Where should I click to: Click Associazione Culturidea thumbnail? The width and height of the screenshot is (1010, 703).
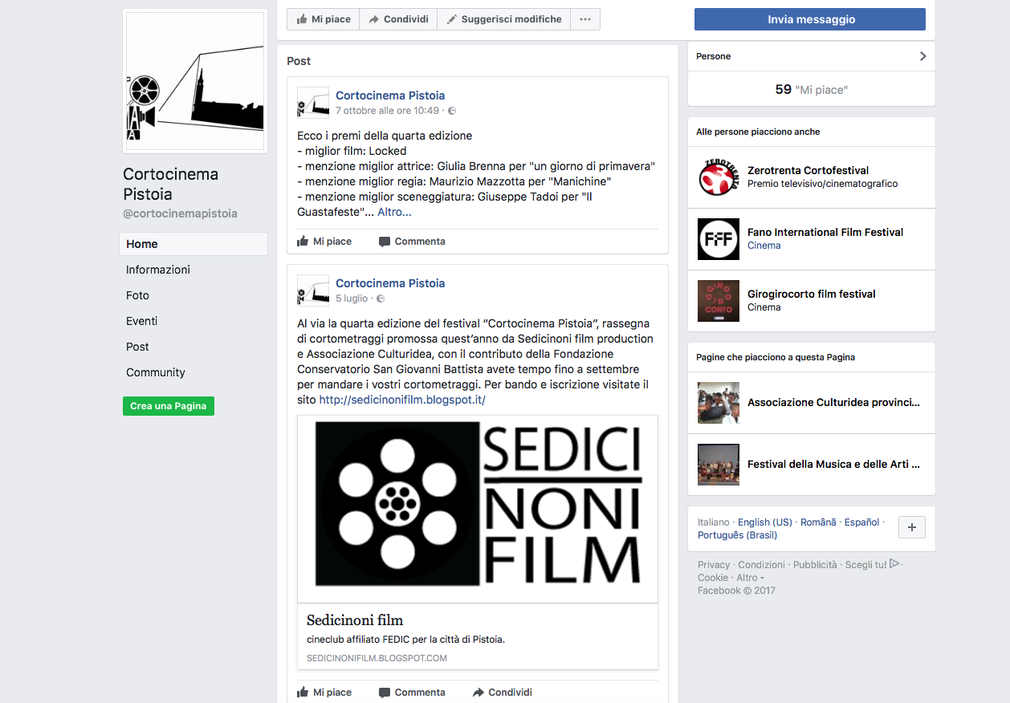point(718,403)
